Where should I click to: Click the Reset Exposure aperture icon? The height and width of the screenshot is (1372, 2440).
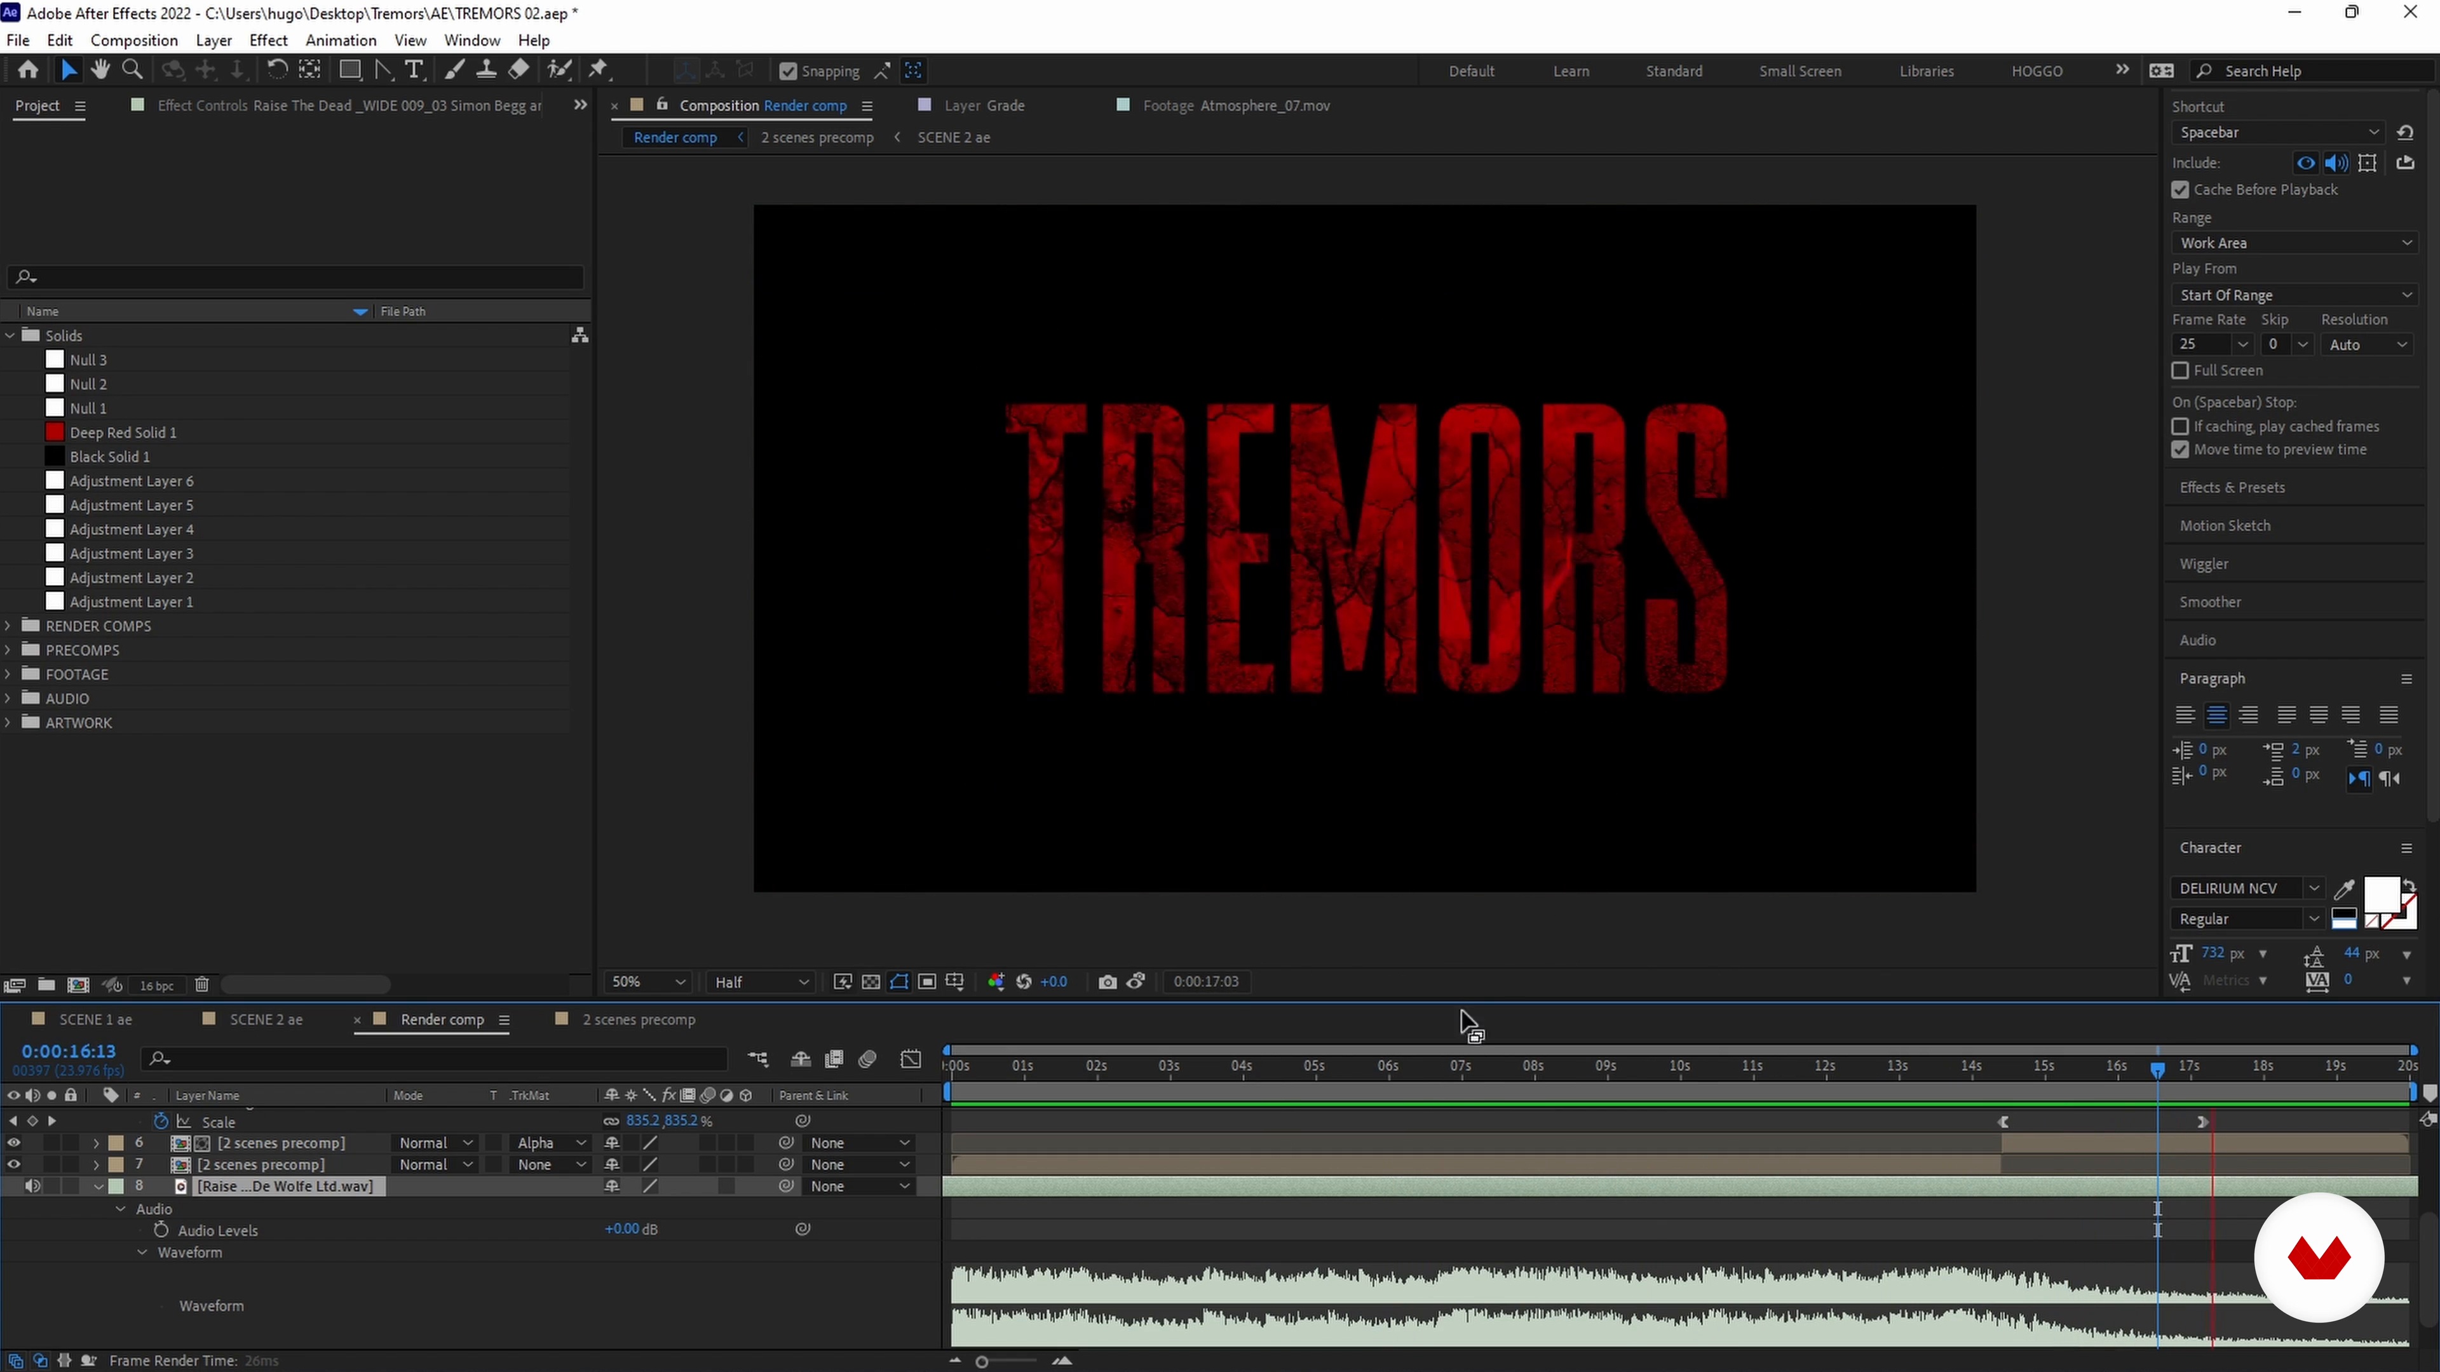[1024, 982]
